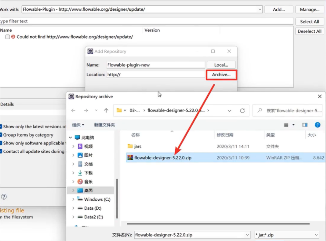Check the 'Could not find' item checkbox
Viewport: 326px width, 241px height.
point(8,37)
